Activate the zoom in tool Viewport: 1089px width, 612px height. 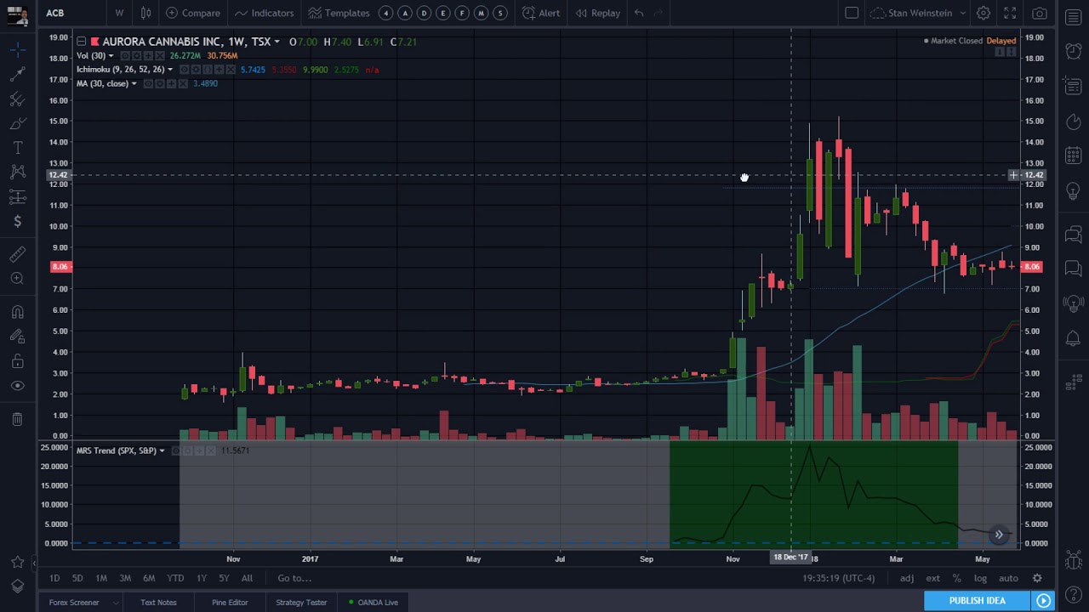click(17, 279)
